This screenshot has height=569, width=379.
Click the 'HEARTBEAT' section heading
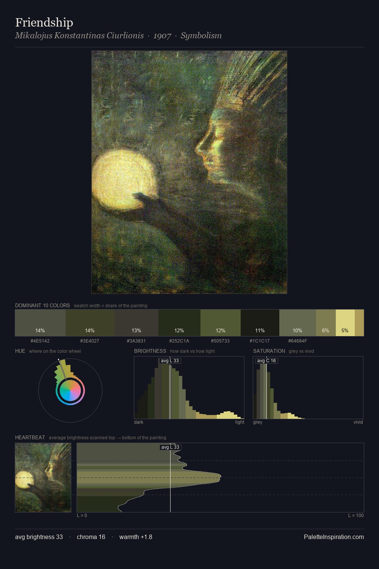click(30, 437)
